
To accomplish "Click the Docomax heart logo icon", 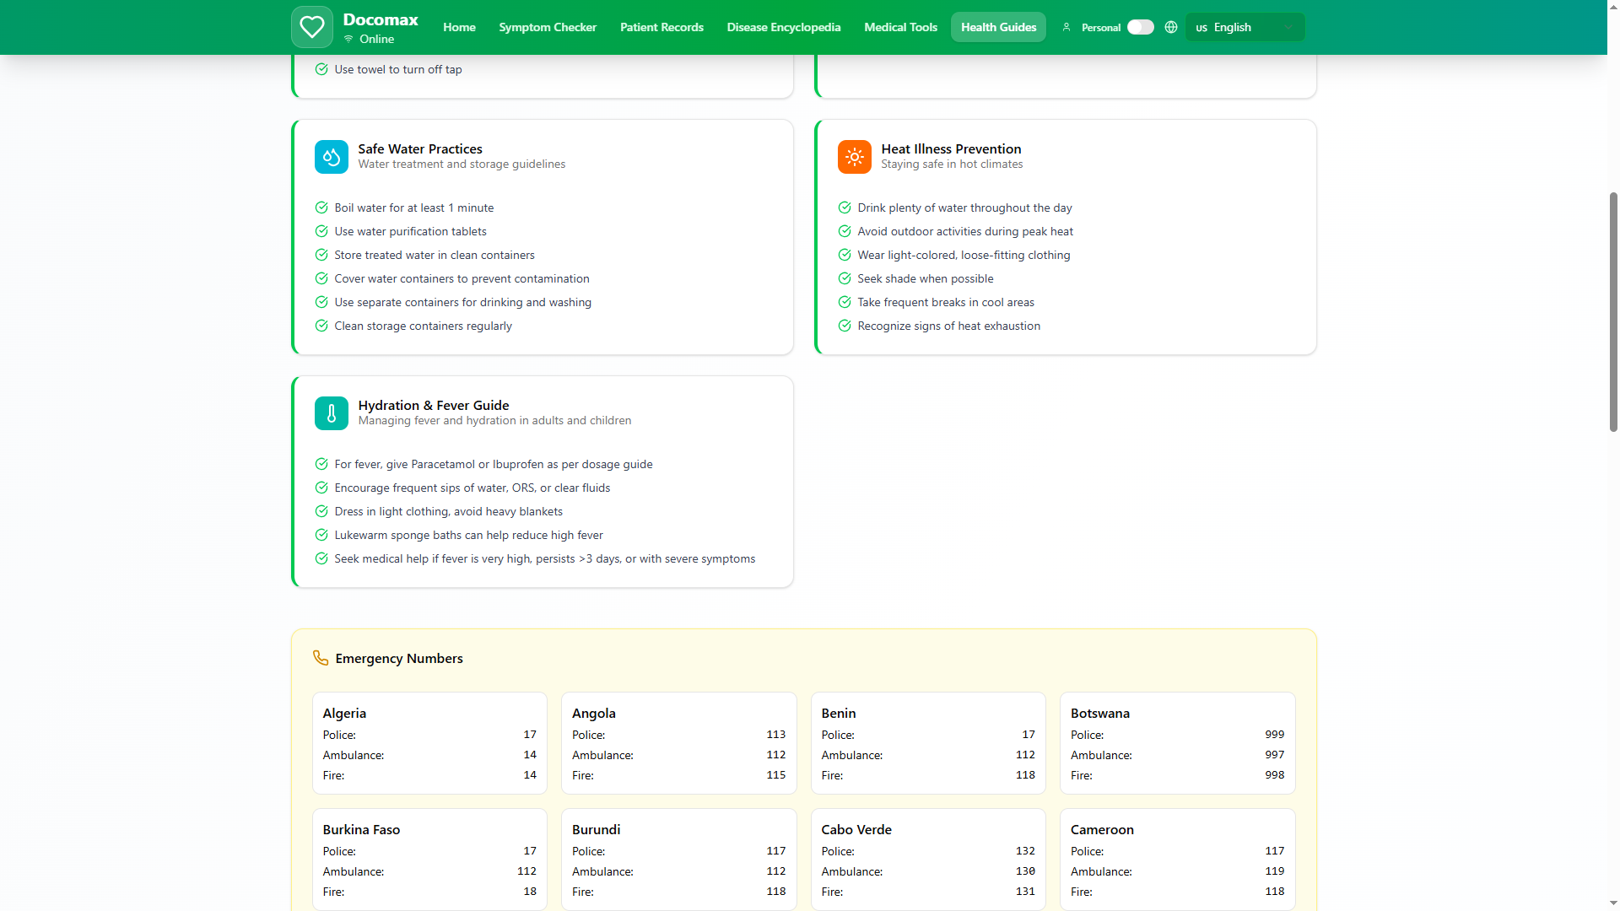I will (x=311, y=27).
